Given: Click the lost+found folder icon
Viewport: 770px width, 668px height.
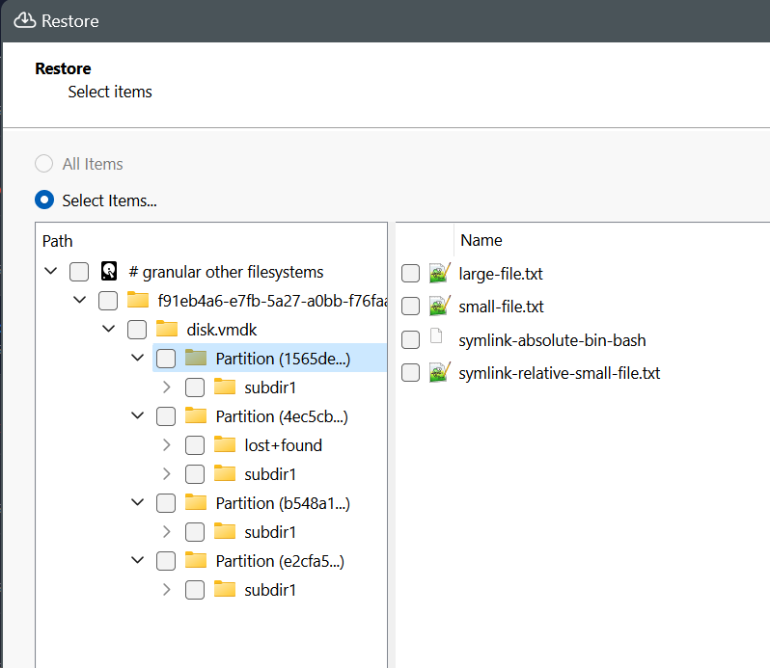Looking at the screenshot, I should [x=225, y=445].
